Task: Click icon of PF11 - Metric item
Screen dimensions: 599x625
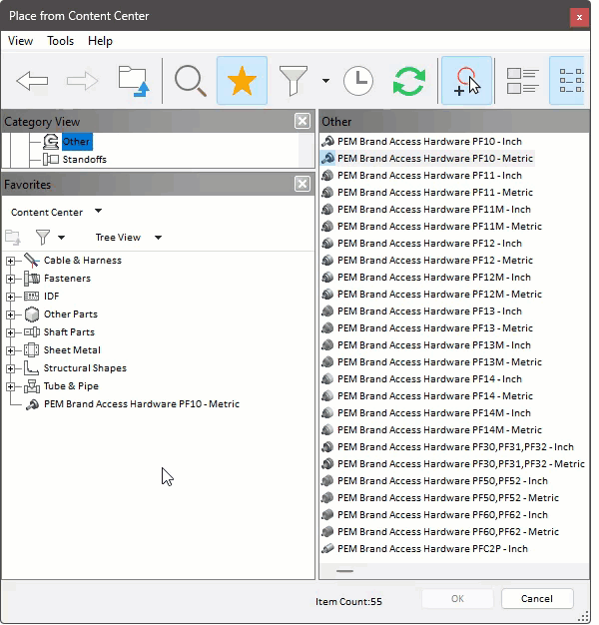Action: [327, 193]
